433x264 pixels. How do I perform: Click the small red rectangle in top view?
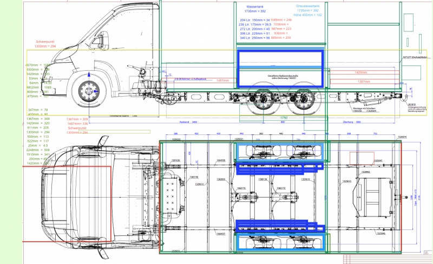tap(358, 158)
